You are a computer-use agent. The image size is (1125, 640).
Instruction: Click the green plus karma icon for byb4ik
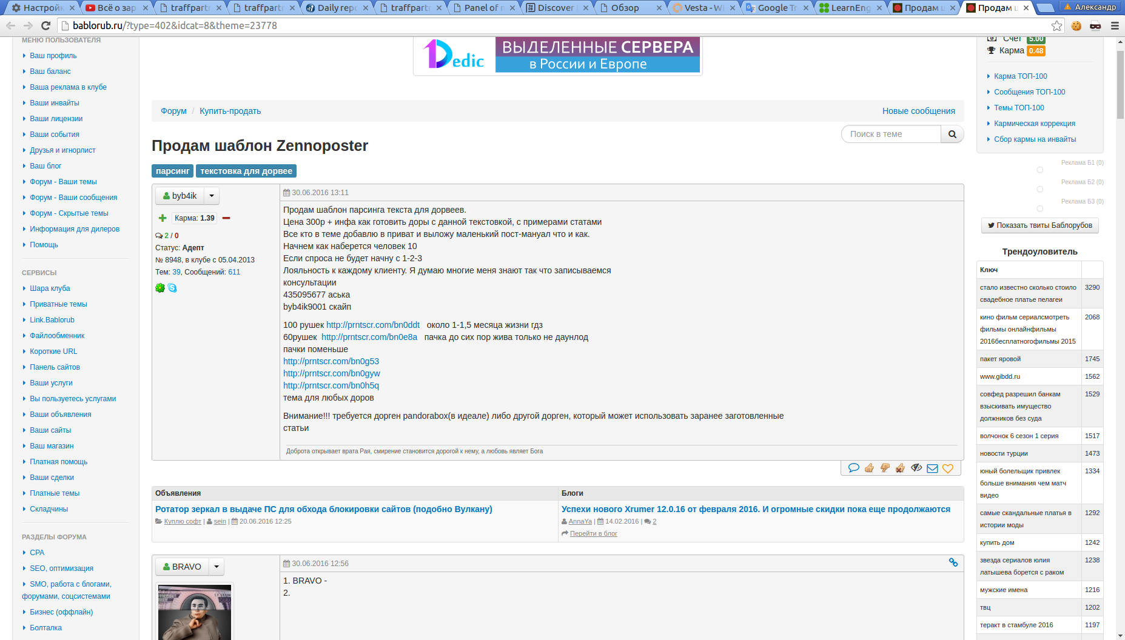pyautogui.click(x=163, y=218)
